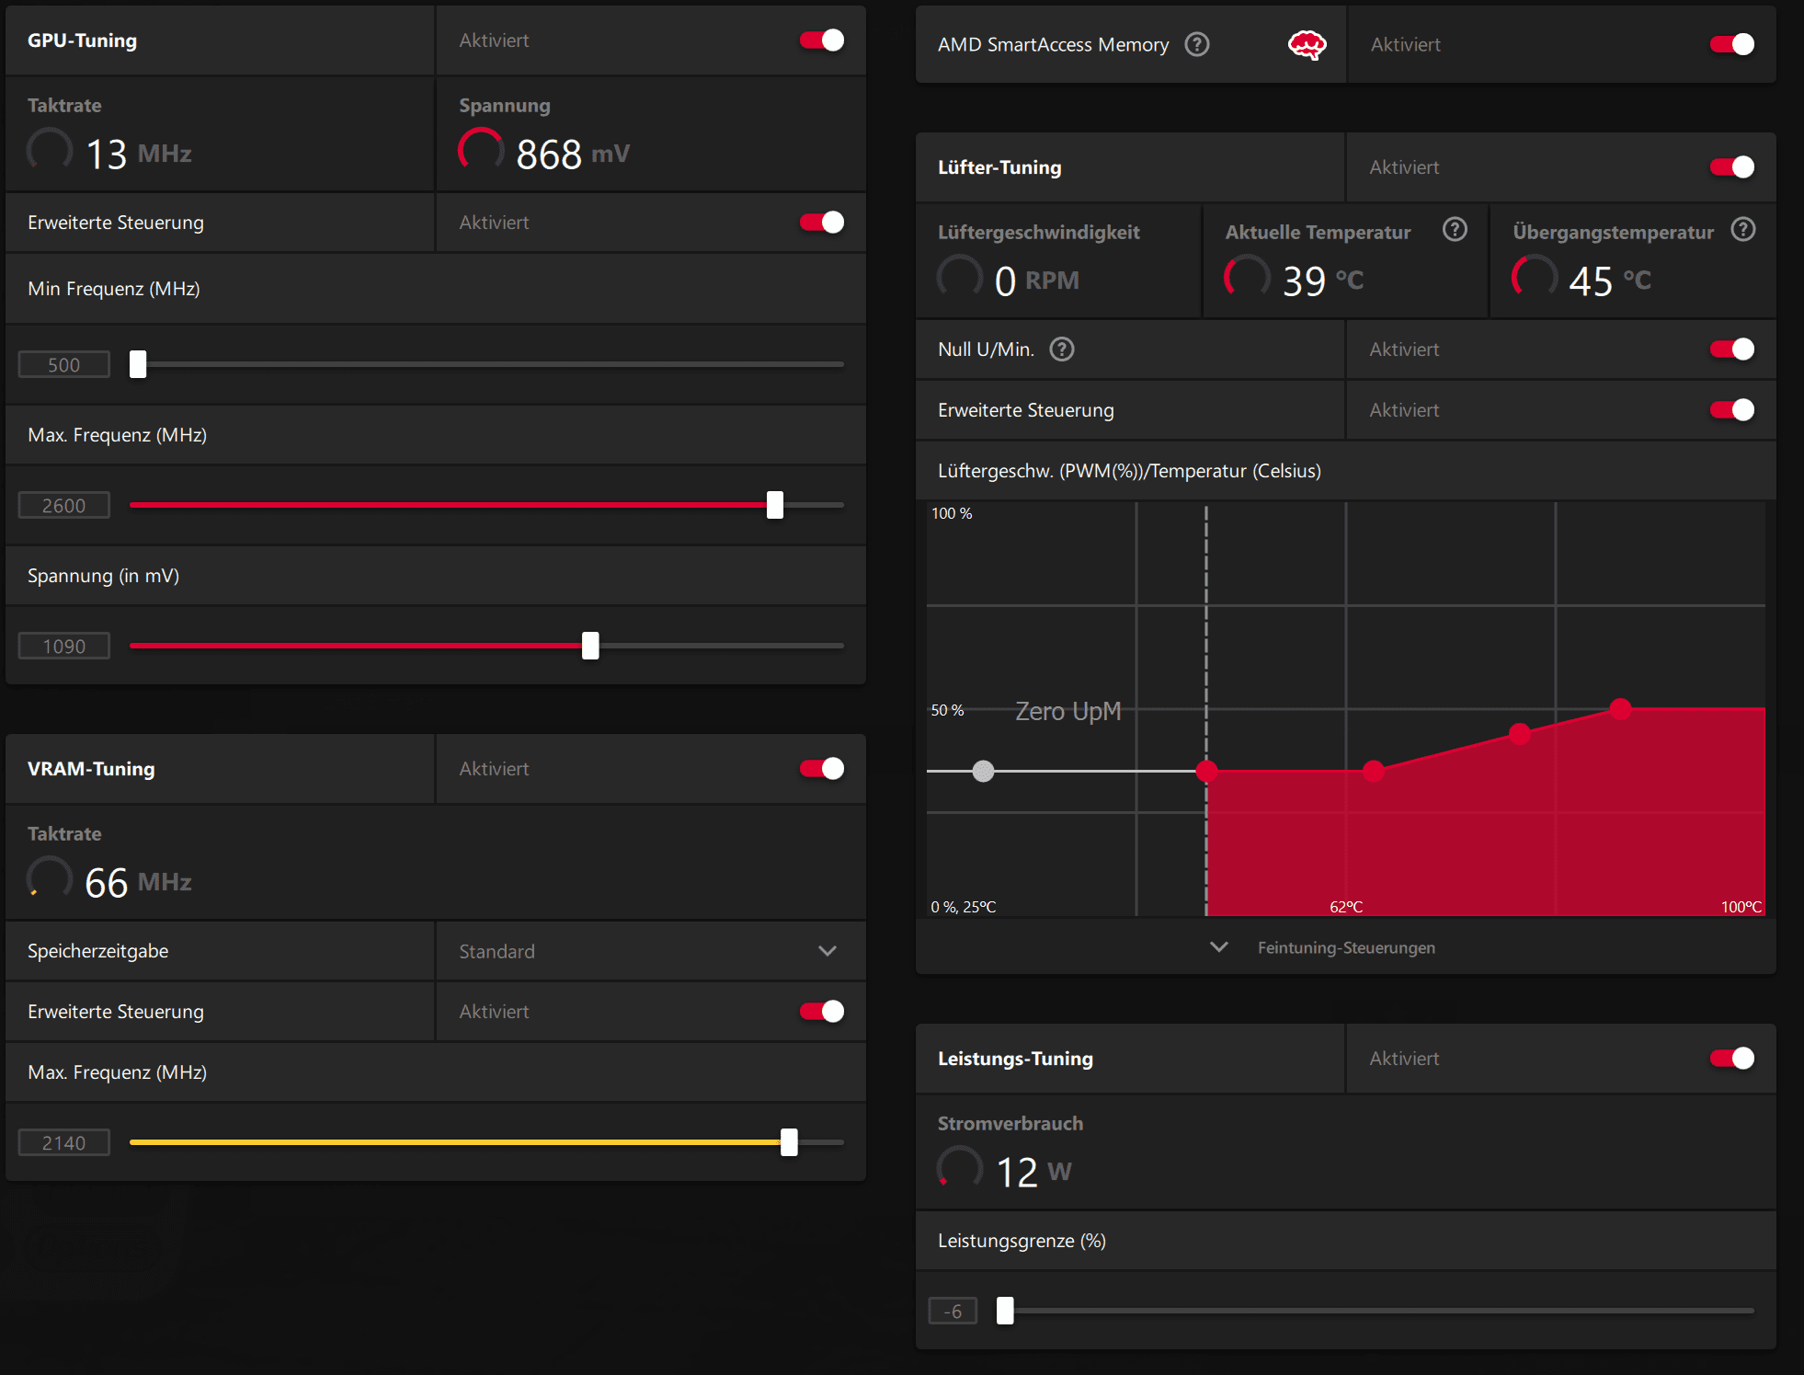Click the AMD SmartAccess Memory help icon

coord(1196,44)
